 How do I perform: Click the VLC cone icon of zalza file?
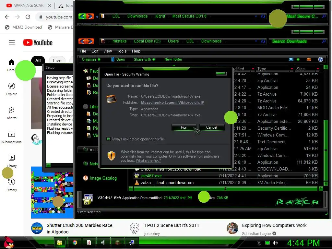click(x=137, y=182)
